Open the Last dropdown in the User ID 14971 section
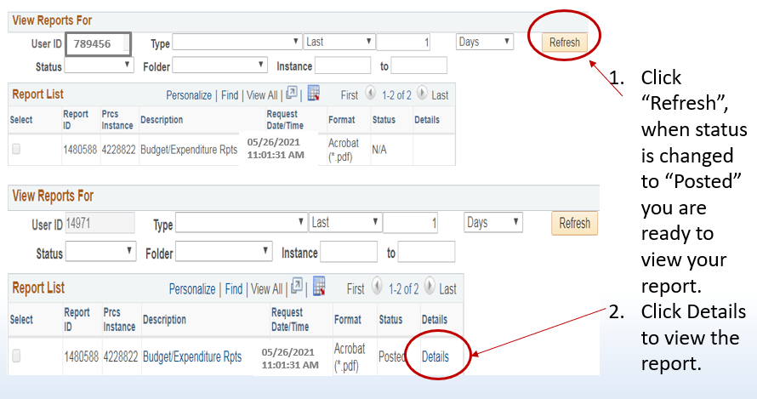This screenshot has width=757, height=399. pyautogui.click(x=345, y=223)
